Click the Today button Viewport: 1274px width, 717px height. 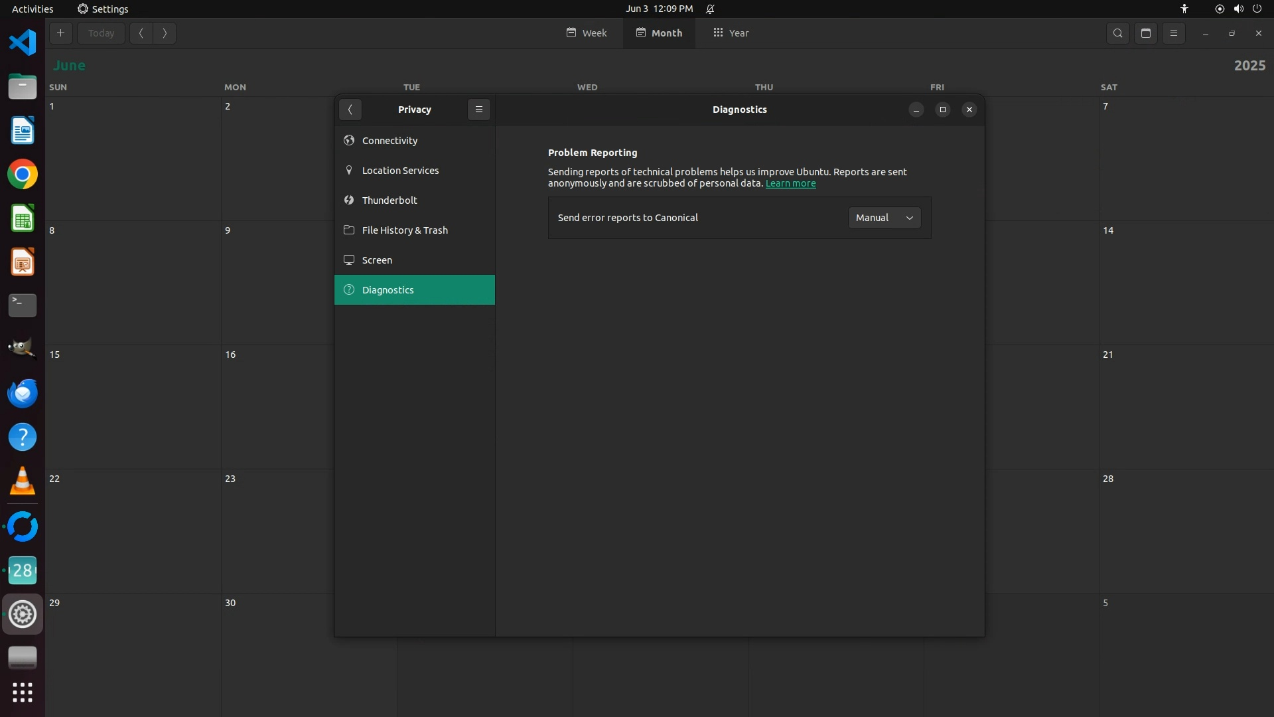(101, 33)
